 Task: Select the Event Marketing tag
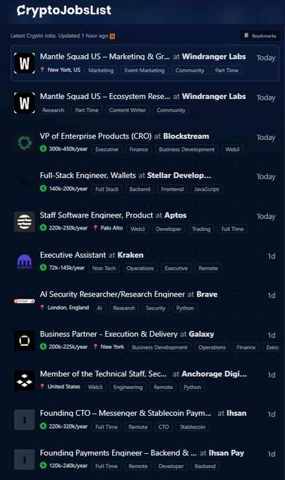tap(145, 70)
